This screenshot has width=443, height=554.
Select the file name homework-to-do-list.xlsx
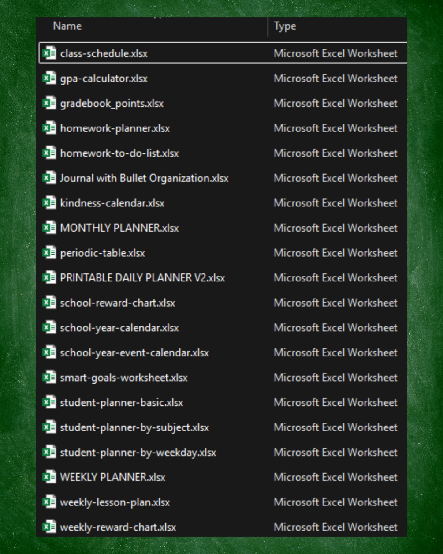click(119, 153)
